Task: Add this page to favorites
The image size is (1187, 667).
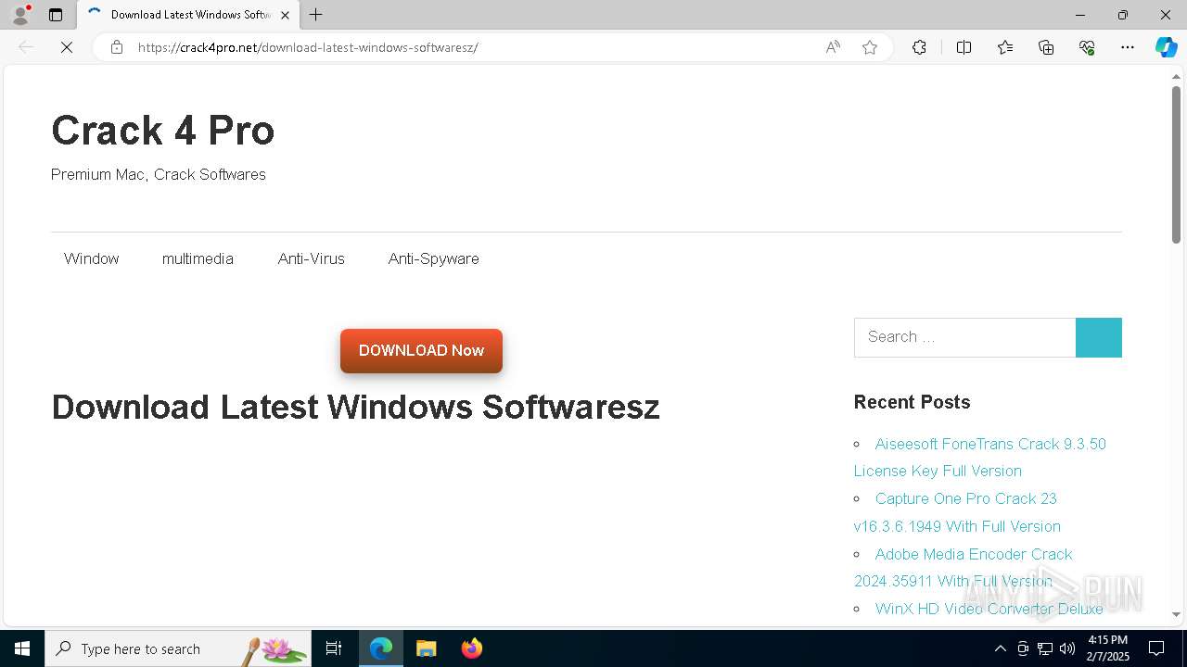Action: [x=870, y=47]
